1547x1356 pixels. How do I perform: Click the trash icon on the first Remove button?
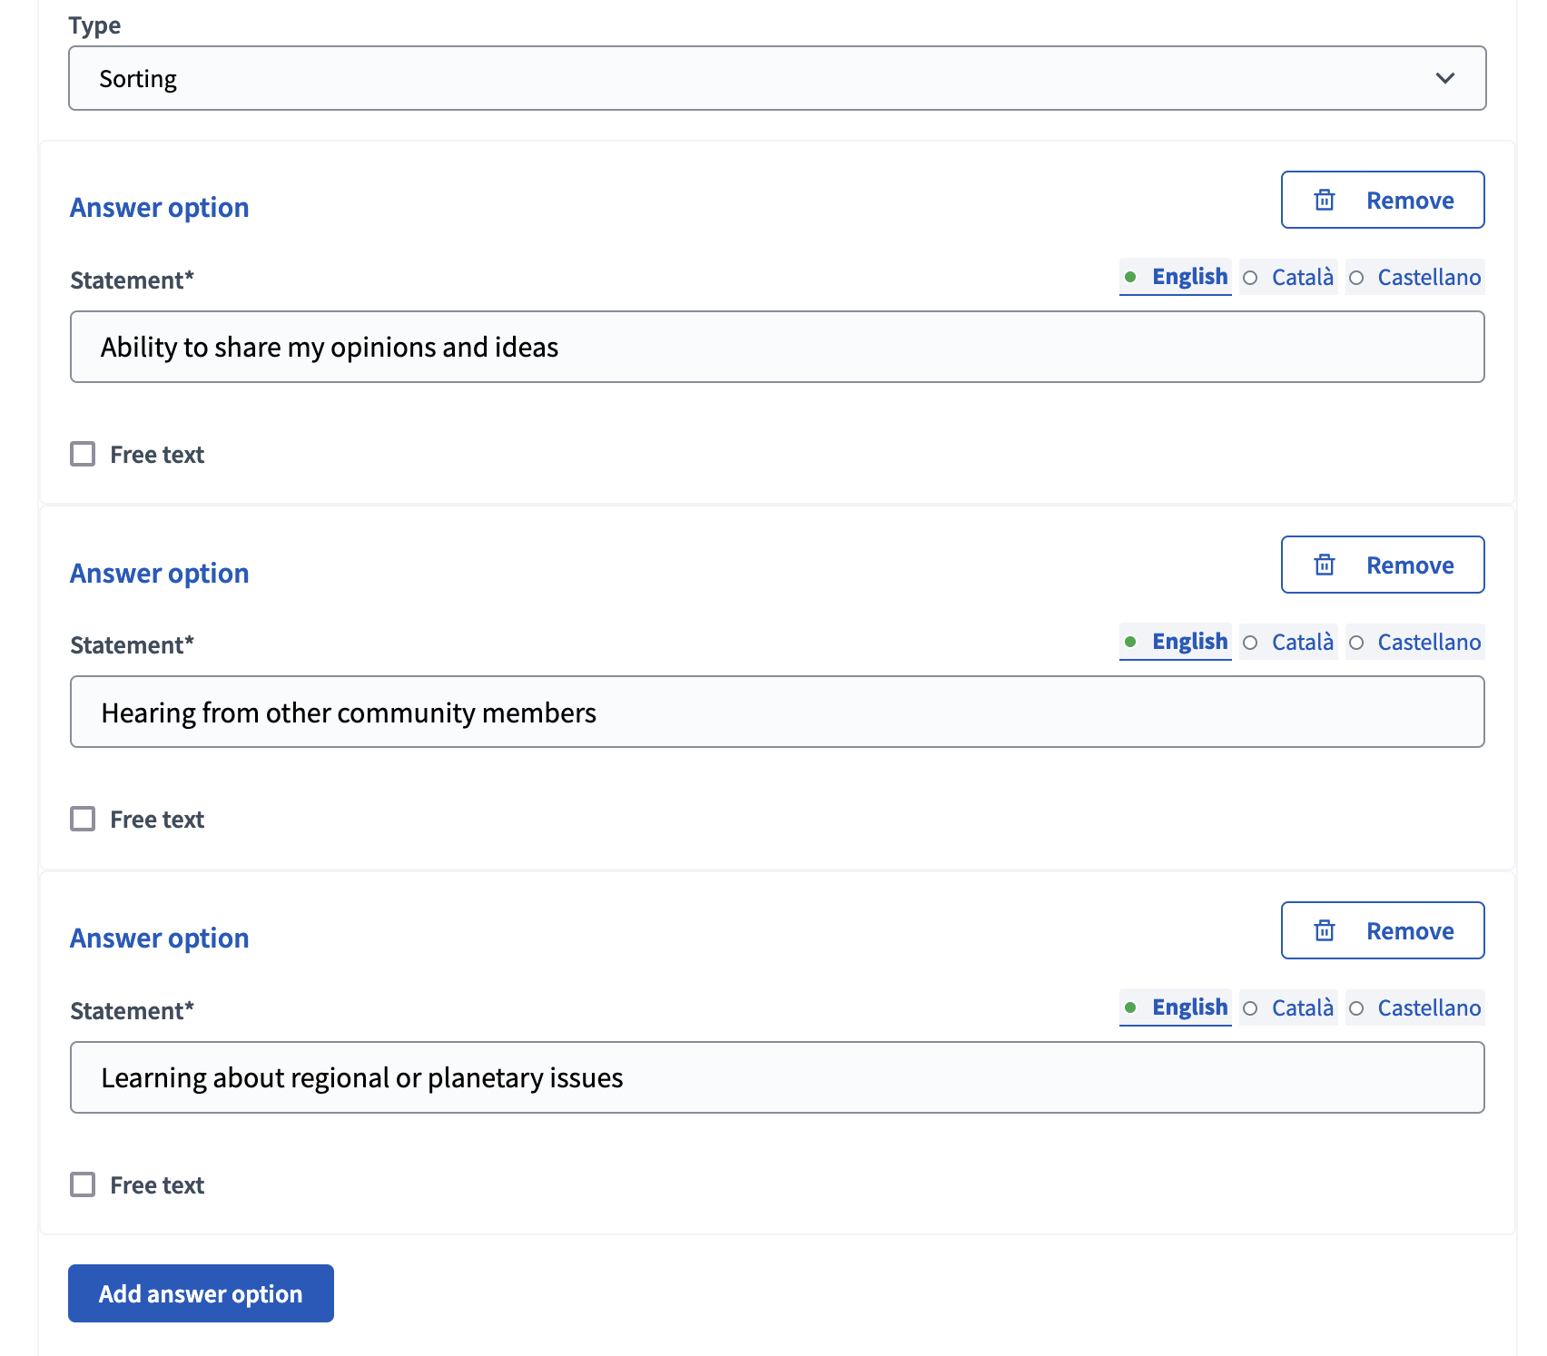(x=1325, y=200)
